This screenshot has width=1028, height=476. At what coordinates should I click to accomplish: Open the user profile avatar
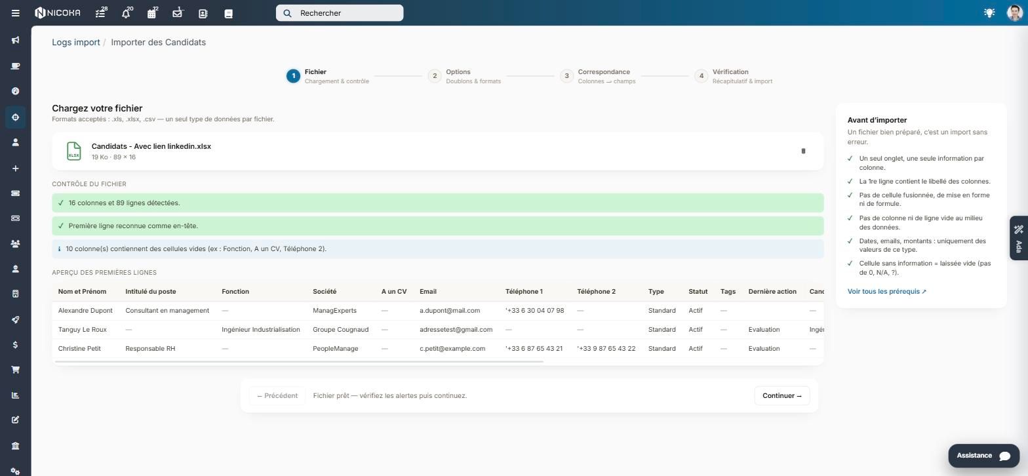click(x=1014, y=13)
